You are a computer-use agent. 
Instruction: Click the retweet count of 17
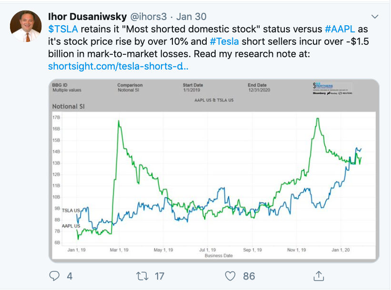pyautogui.click(x=159, y=276)
